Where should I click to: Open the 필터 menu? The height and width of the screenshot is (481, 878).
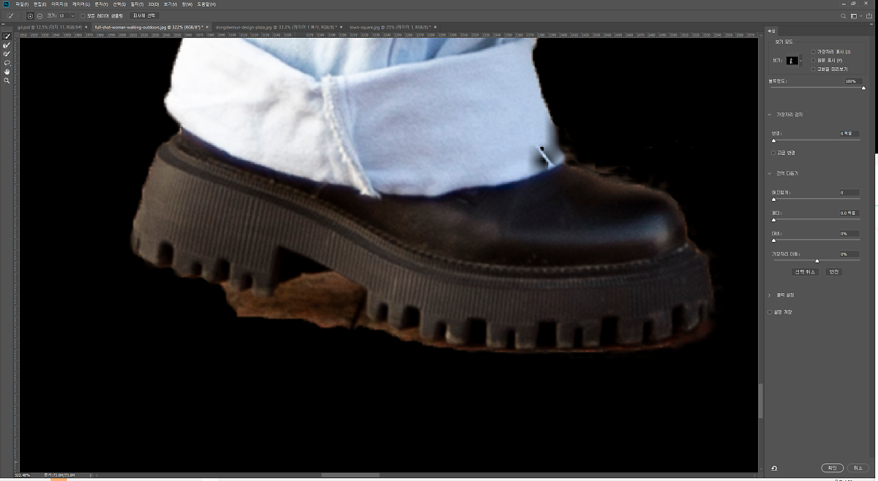coord(135,4)
